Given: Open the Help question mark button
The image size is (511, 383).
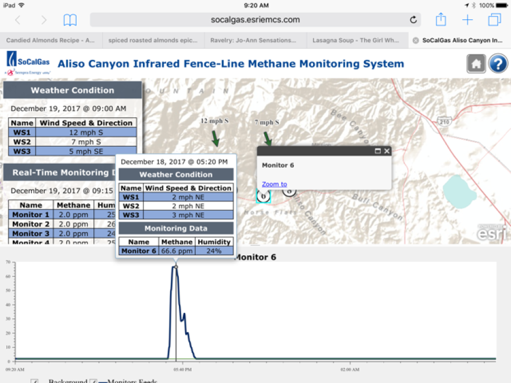Looking at the screenshot, I should point(498,63).
